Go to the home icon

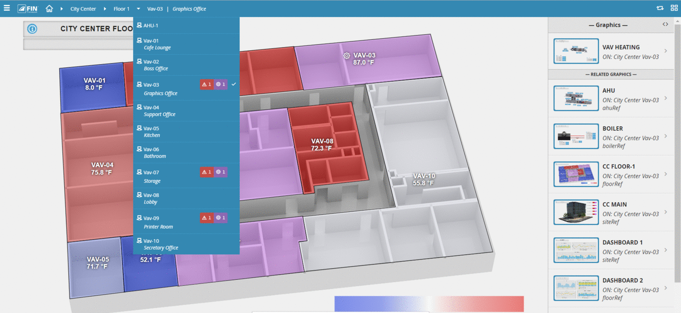click(x=49, y=9)
